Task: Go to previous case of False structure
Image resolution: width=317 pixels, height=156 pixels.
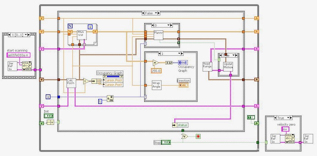Action: [x=143, y=13]
